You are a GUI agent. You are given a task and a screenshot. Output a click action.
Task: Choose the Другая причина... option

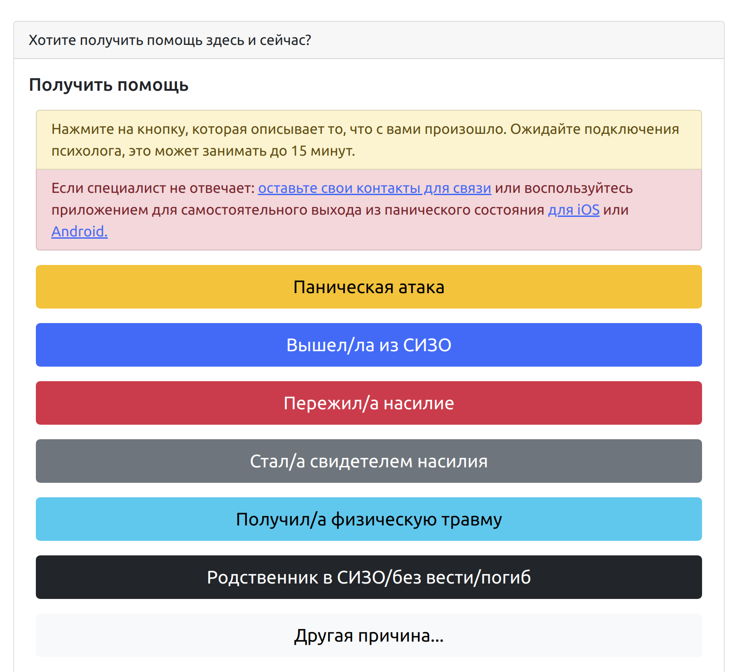(x=368, y=635)
